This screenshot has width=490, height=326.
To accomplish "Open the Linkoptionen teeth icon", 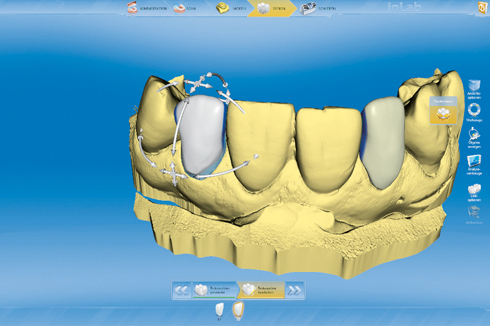I will [473, 190].
